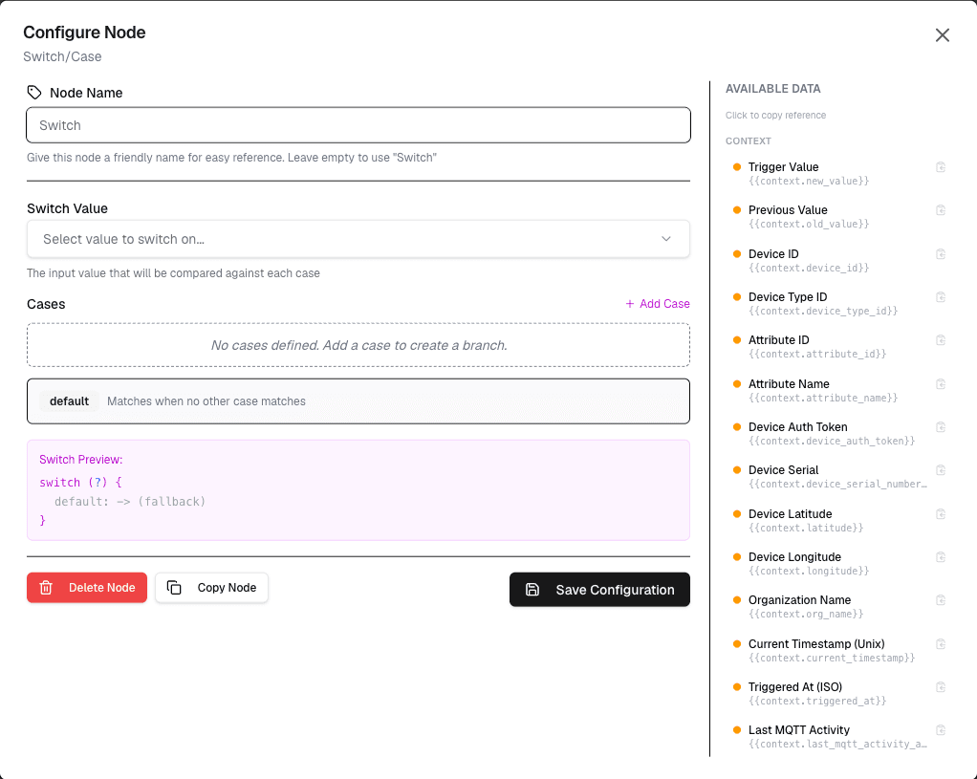Copy Node button

coord(212,588)
